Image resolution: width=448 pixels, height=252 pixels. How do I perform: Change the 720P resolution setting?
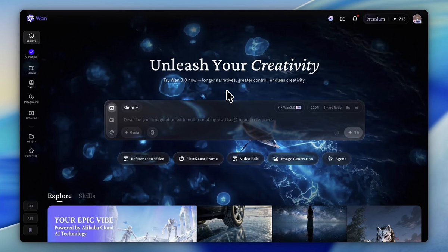315,108
